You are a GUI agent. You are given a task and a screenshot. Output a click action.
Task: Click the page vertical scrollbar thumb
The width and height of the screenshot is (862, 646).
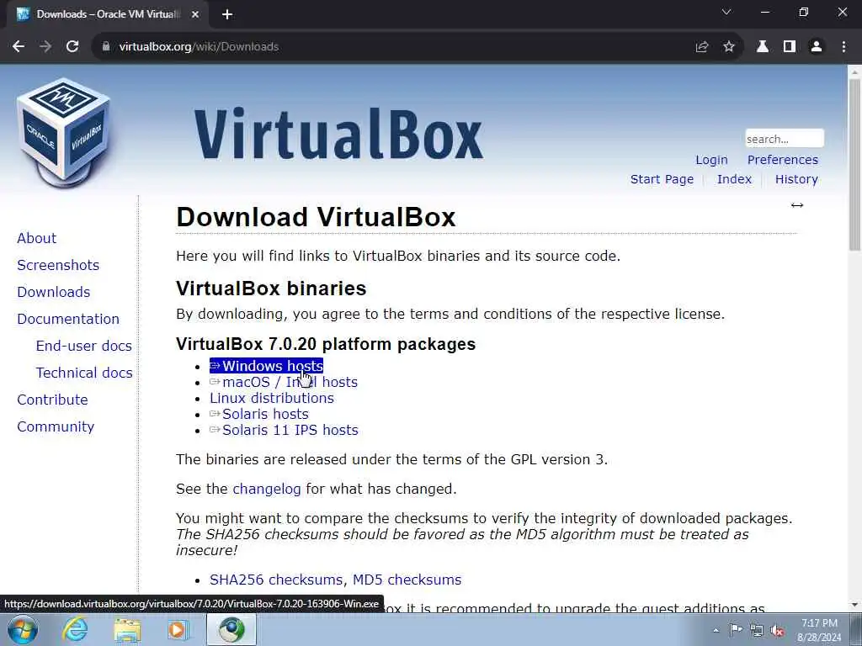[x=854, y=165]
